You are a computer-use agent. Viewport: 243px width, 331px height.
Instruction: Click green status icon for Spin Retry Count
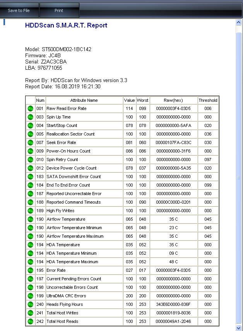click(x=30, y=159)
